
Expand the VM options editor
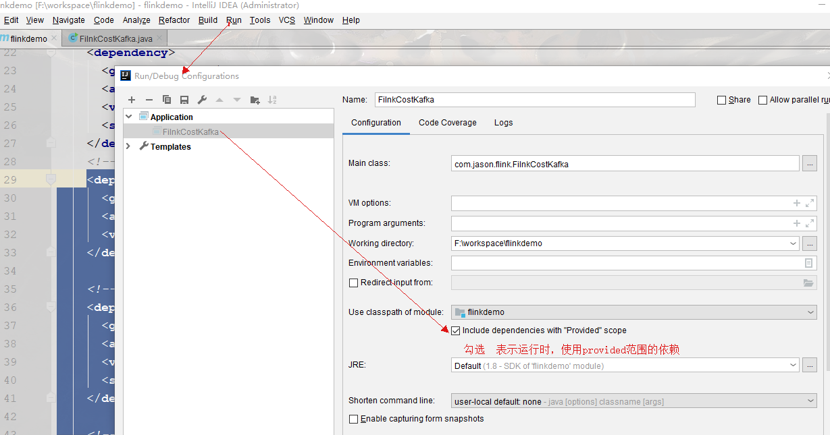pyautogui.click(x=810, y=202)
